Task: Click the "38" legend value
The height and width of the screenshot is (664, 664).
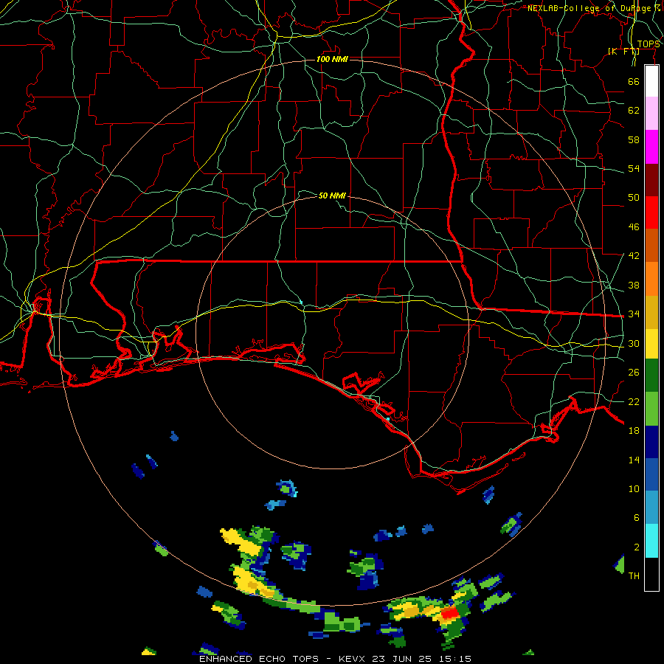Action: 634,285
